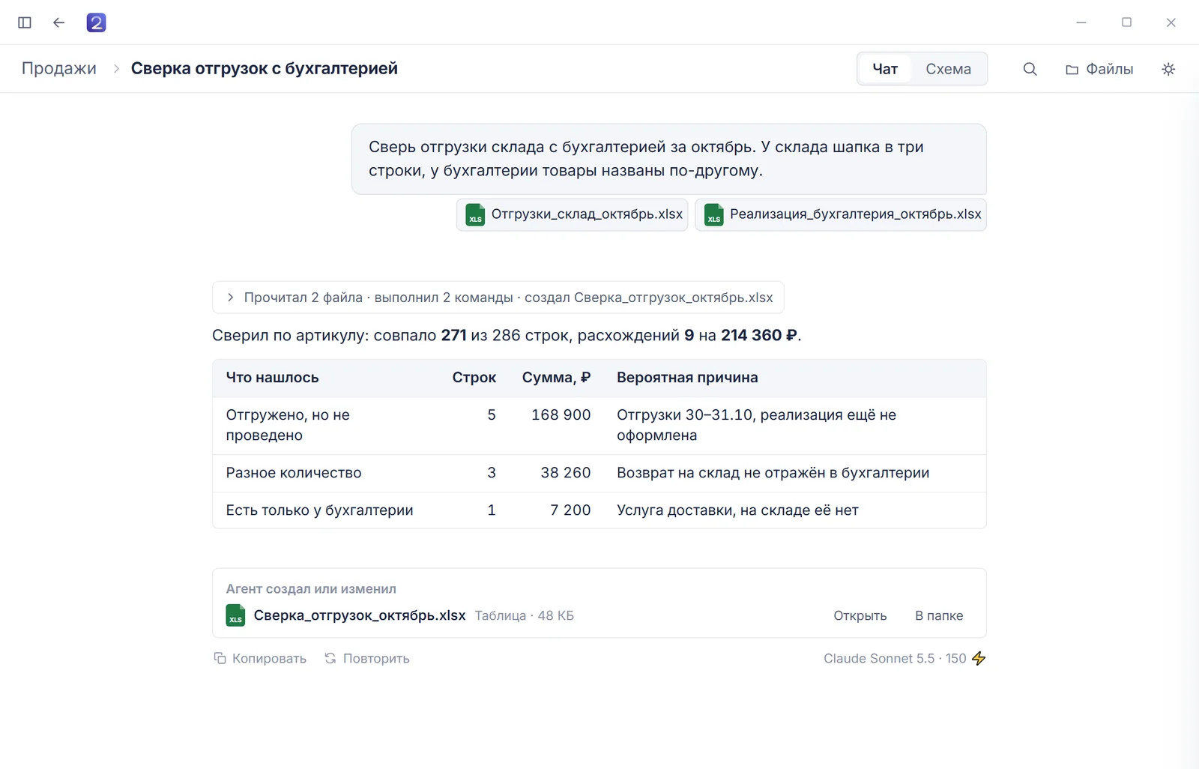
Task: Click the Возврат на склад reason cell
Action: coord(773,473)
